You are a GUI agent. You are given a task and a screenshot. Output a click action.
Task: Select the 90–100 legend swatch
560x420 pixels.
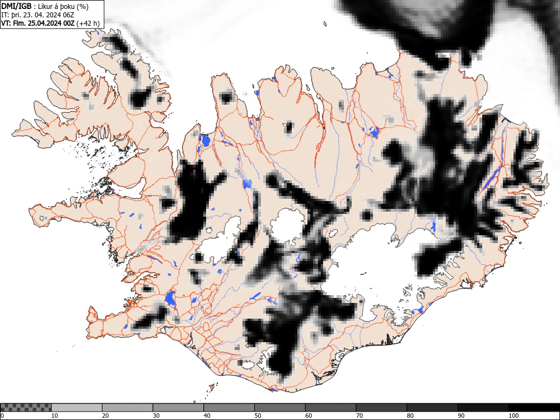(x=483, y=408)
